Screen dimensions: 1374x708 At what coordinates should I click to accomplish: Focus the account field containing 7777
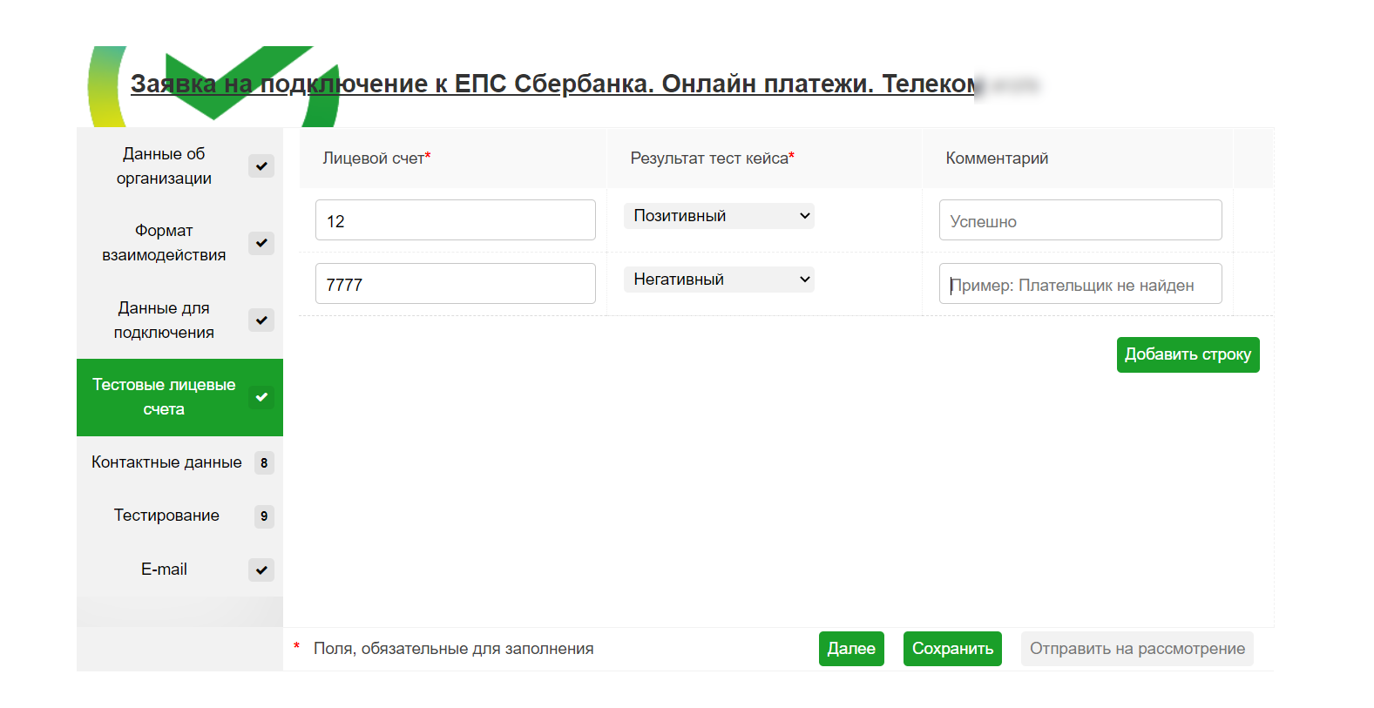point(456,284)
